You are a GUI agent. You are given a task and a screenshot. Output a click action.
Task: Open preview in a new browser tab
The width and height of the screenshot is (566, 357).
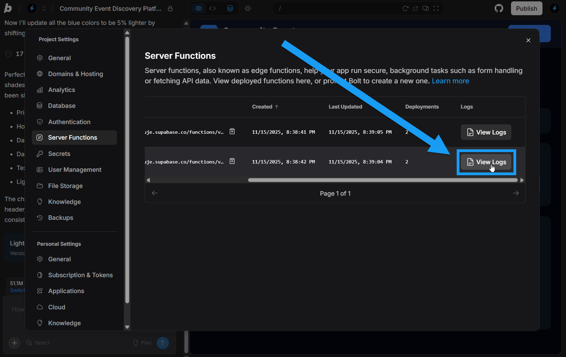point(415,8)
